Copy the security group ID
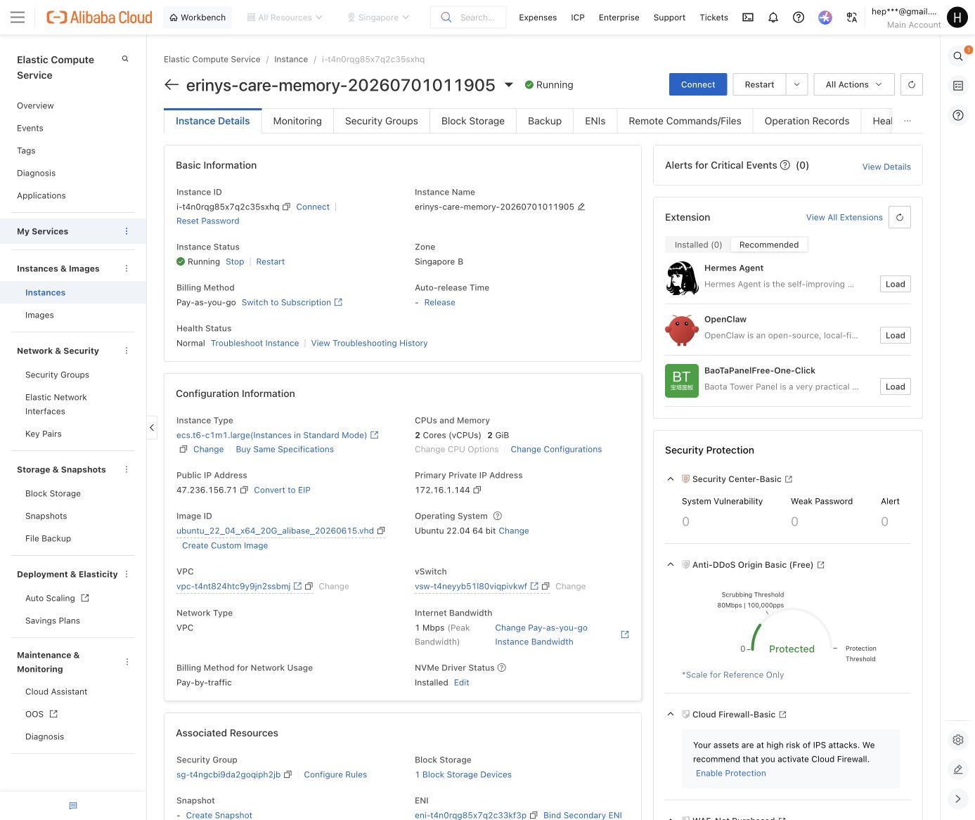 click(x=288, y=774)
